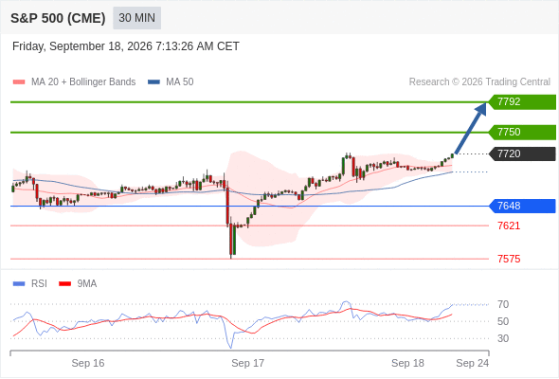Viewport: 559px width, 379px height.
Task: Click the S&P 500 (CME) title
Action: [58, 18]
